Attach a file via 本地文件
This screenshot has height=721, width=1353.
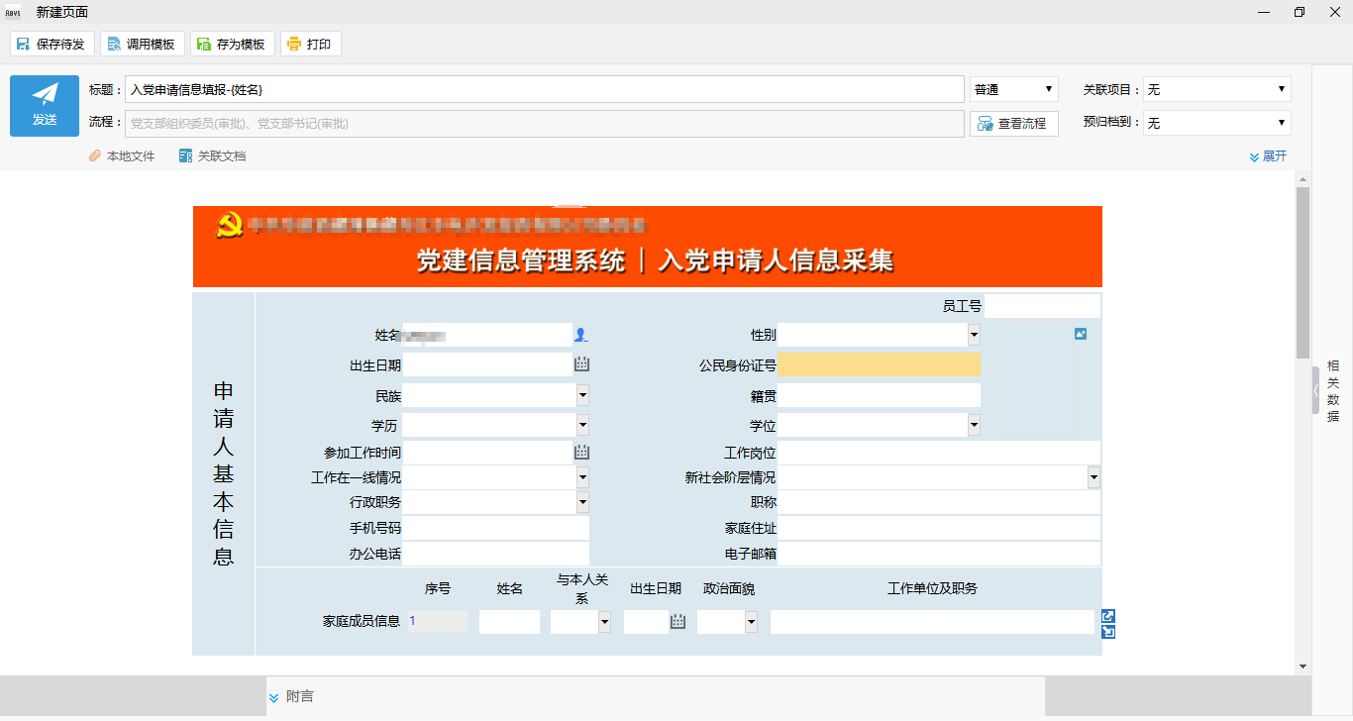122,156
